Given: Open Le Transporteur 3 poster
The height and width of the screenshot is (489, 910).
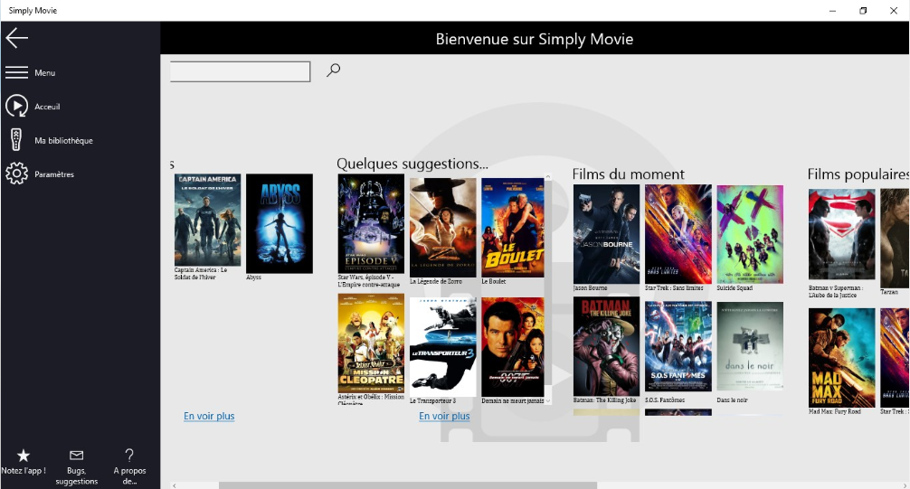Looking at the screenshot, I should (x=443, y=347).
